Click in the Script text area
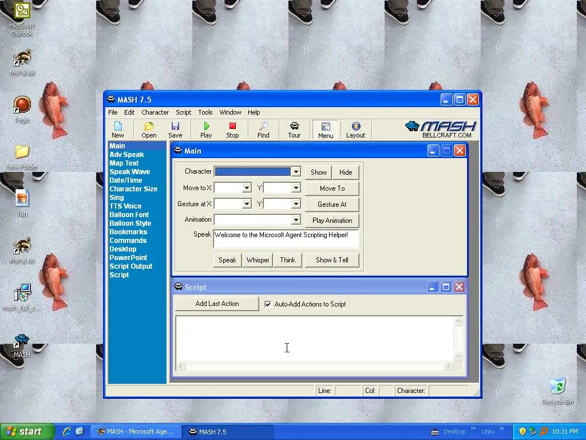 click(315, 339)
